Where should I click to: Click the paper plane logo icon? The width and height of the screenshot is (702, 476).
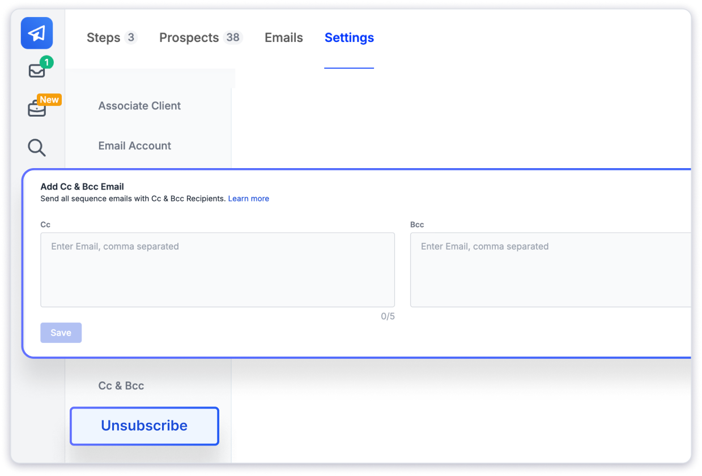pos(37,33)
